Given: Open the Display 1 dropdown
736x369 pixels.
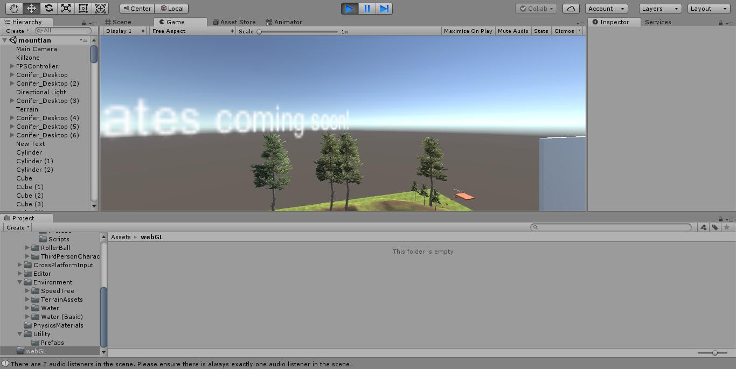Looking at the screenshot, I should pos(125,31).
